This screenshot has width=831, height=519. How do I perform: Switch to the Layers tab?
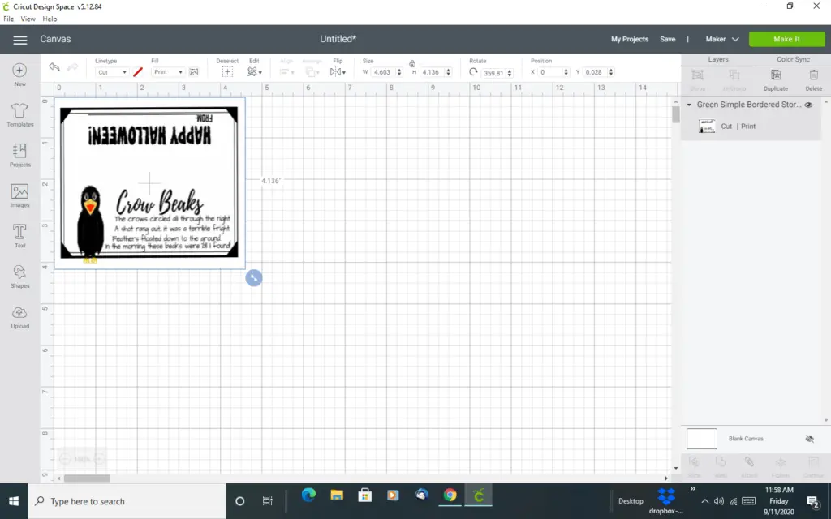[x=718, y=59]
